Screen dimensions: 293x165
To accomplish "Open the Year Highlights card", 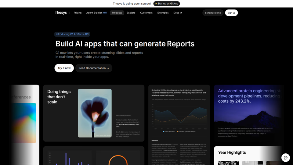I will (249, 156).
